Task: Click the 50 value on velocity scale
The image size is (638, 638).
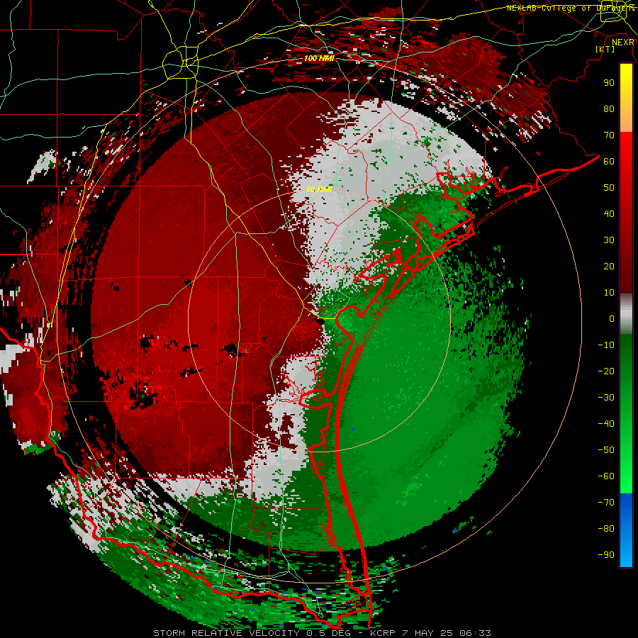Action: point(609,188)
